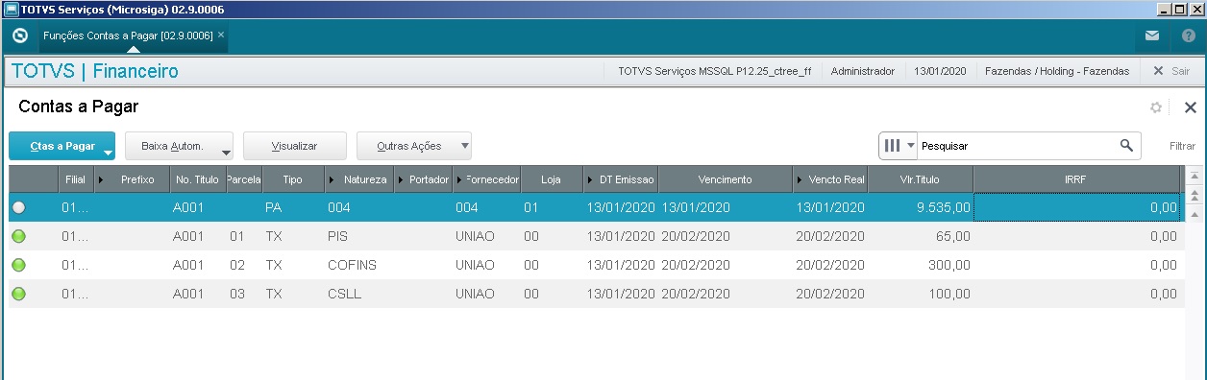Image resolution: width=1207 pixels, height=380 pixels.
Task: Click the 100,00 value cell
Action: click(x=921, y=294)
